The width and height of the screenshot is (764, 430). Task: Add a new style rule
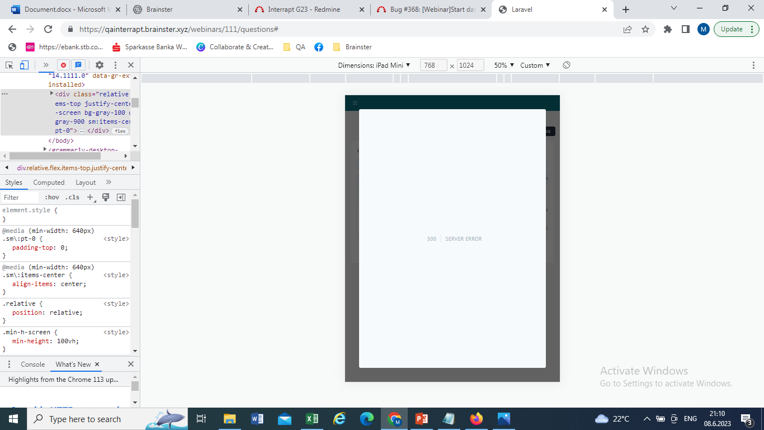tap(90, 197)
